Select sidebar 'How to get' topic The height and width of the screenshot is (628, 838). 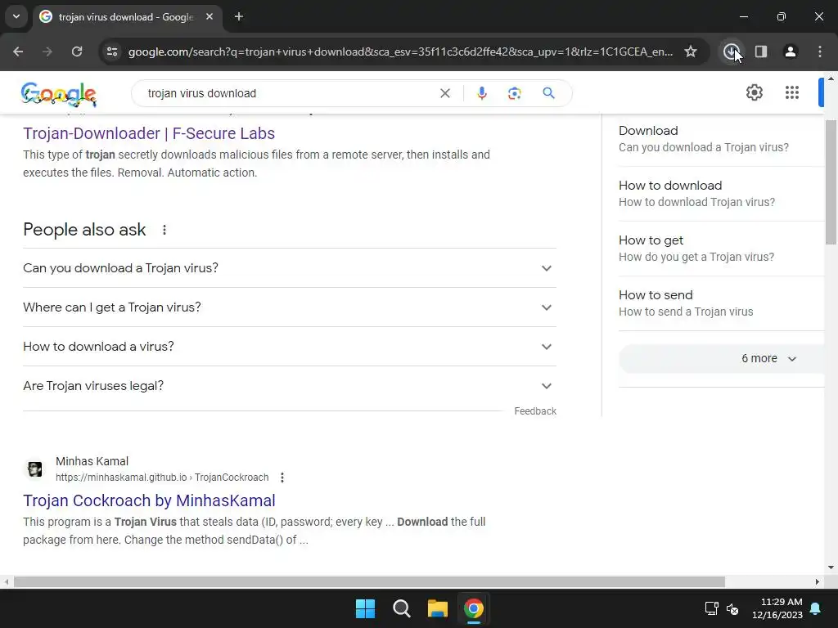(720, 249)
